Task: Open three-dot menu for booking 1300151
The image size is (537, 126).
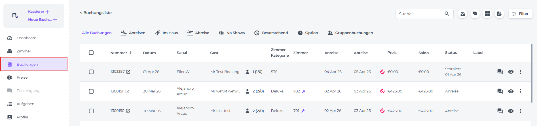Action: pyautogui.click(x=520, y=91)
